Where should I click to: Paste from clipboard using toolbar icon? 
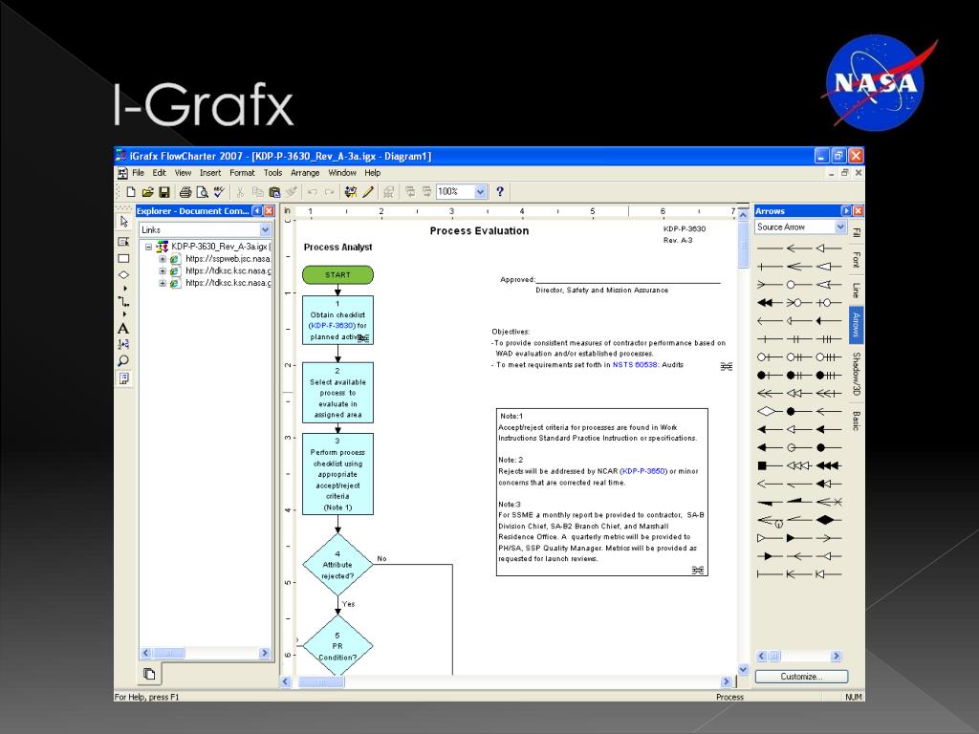274,191
